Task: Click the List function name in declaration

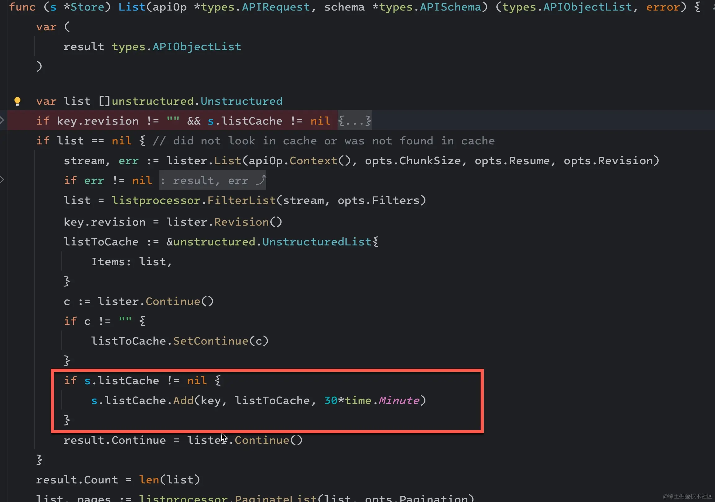Action: click(132, 7)
